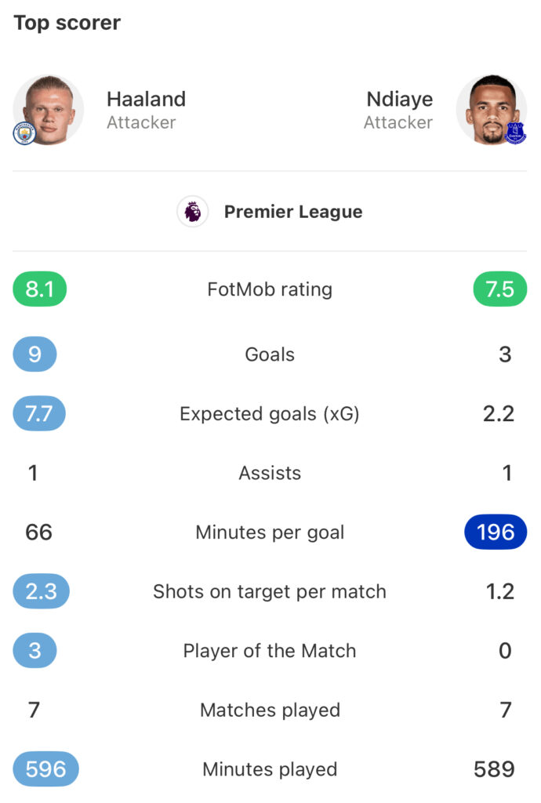Tap the Top scorer heading

click(67, 23)
